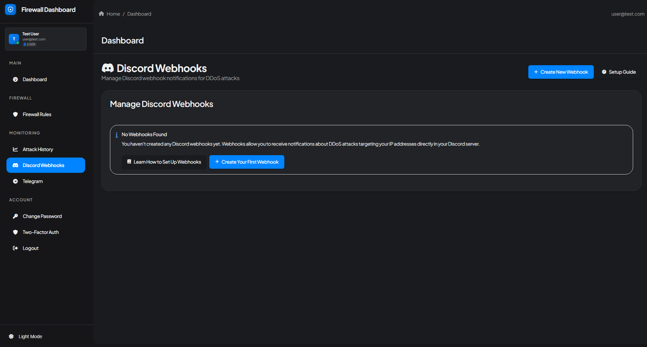Click the Change Password key icon

16,216
